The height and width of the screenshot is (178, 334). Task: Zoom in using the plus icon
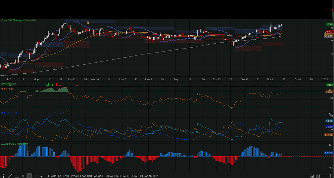point(330,176)
